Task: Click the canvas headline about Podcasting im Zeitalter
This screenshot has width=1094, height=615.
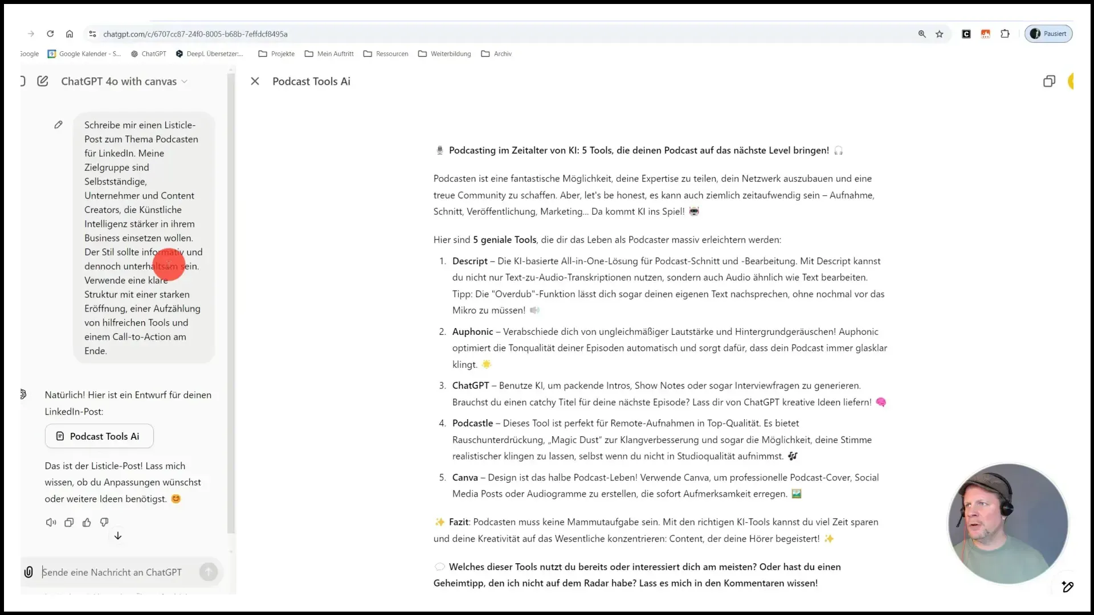Action: click(x=639, y=150)
